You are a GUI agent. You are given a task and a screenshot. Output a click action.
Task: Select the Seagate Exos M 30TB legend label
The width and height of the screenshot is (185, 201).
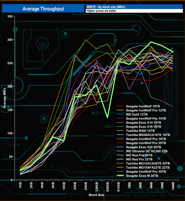(142, 176)
